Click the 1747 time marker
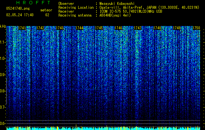This screenshot has height=130, width=205. point(138,28)
